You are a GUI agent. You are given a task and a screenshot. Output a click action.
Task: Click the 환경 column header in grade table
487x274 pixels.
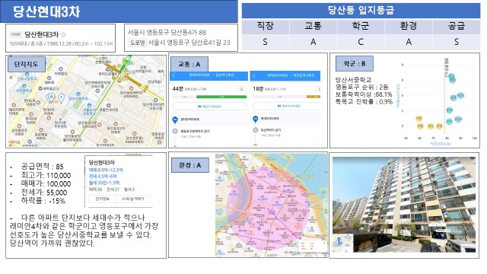[x=409, y=26]
